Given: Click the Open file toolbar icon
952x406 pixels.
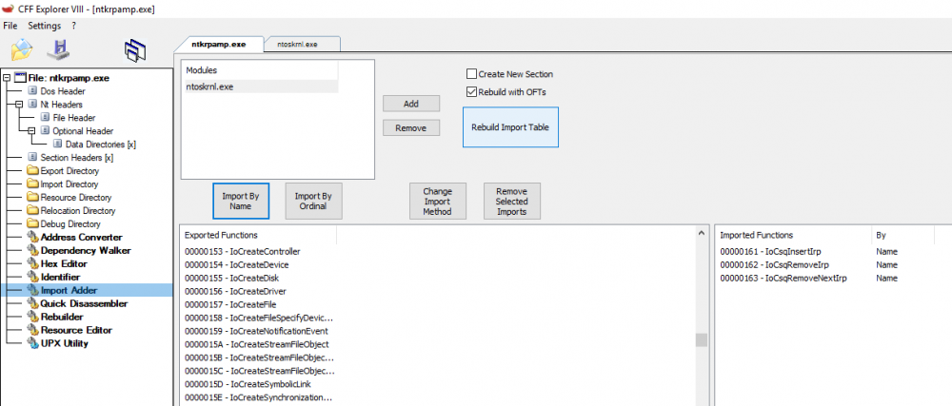Looking at the screenshot, I should point(22,48).
